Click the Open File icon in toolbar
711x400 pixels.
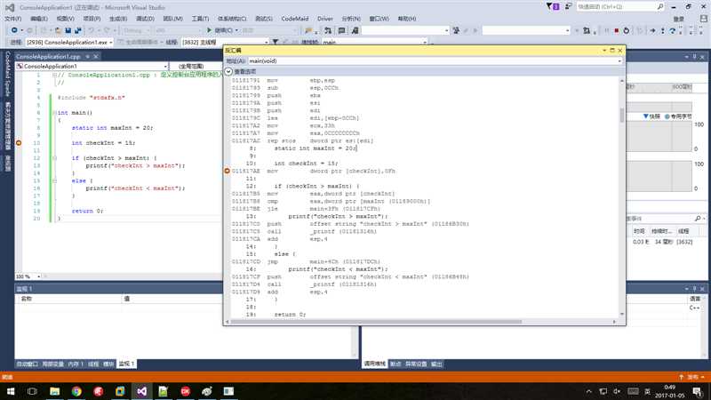58,30
